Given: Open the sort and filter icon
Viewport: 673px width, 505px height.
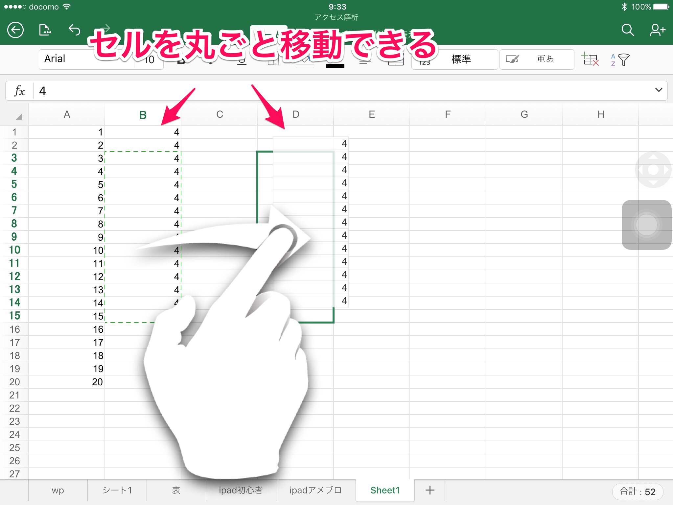Looking at the screenshot, I should (620, 60).
